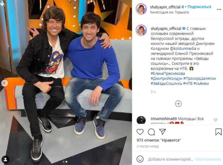Load more comments with the plus circle
Screen dimensions: 223x165
coord(178,104)
